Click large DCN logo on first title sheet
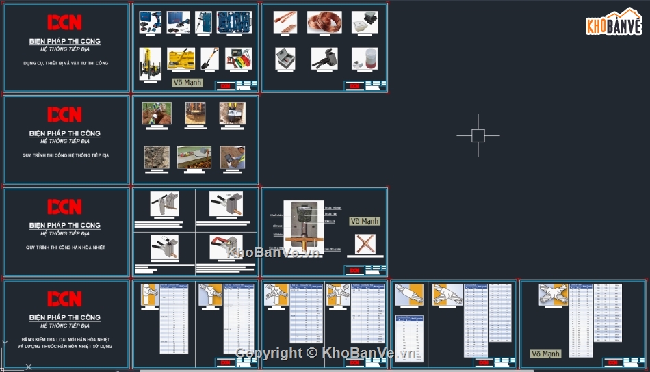The width and height of the screenshot is (650, 372). point(65,23)
